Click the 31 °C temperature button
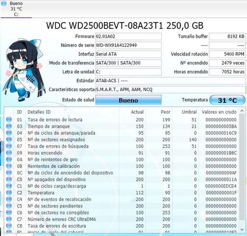Screen dimensions: 247x236 [x=227, y=100]
